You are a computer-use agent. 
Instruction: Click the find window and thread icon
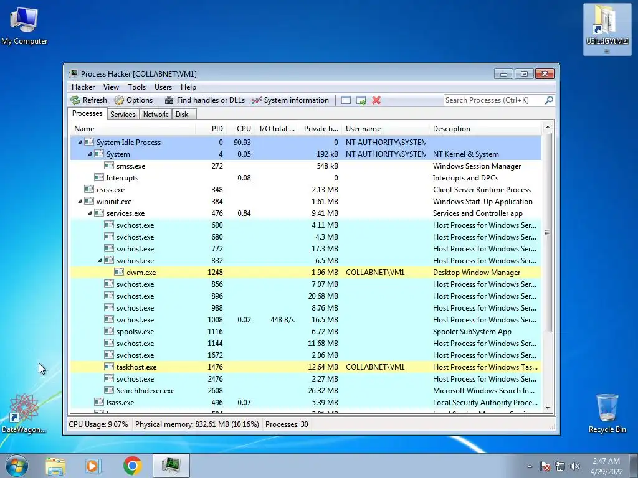click(361, 100)
